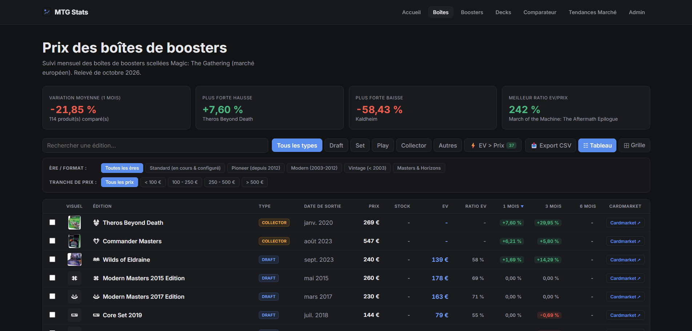Viewport: 692px width, 331px height.
Task: Open the Wilds of Eldraine box thumbnail
Action: (x=75, y=260)
